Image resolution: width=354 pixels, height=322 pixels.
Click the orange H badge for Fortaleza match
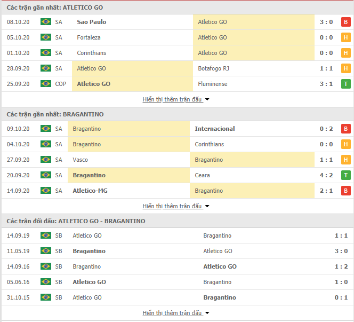(x=345, y=37)
